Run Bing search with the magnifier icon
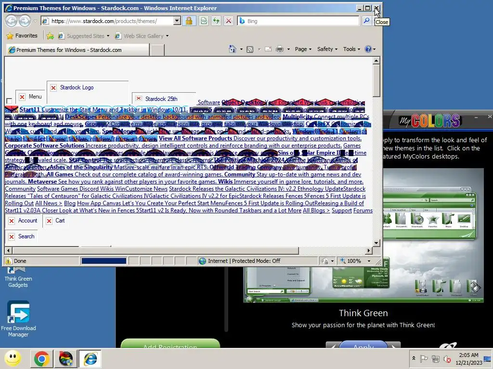The width and height of the screenshot is (493, 369). (366, 21)
